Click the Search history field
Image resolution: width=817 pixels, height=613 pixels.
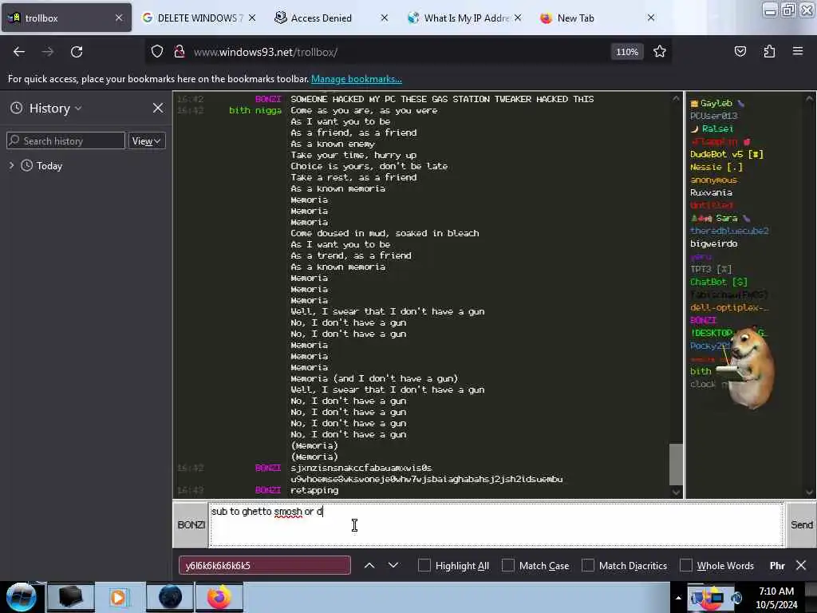point(65,140)
